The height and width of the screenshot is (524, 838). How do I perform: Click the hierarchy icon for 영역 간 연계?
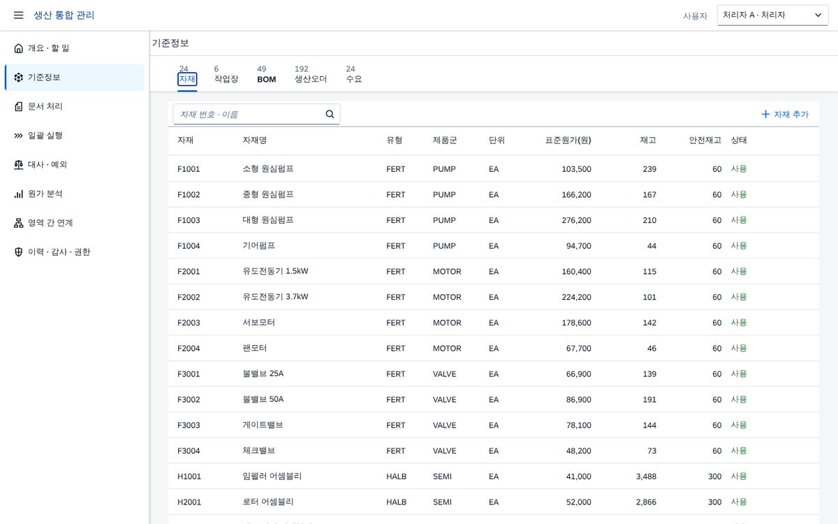click(x=19, y=223)
